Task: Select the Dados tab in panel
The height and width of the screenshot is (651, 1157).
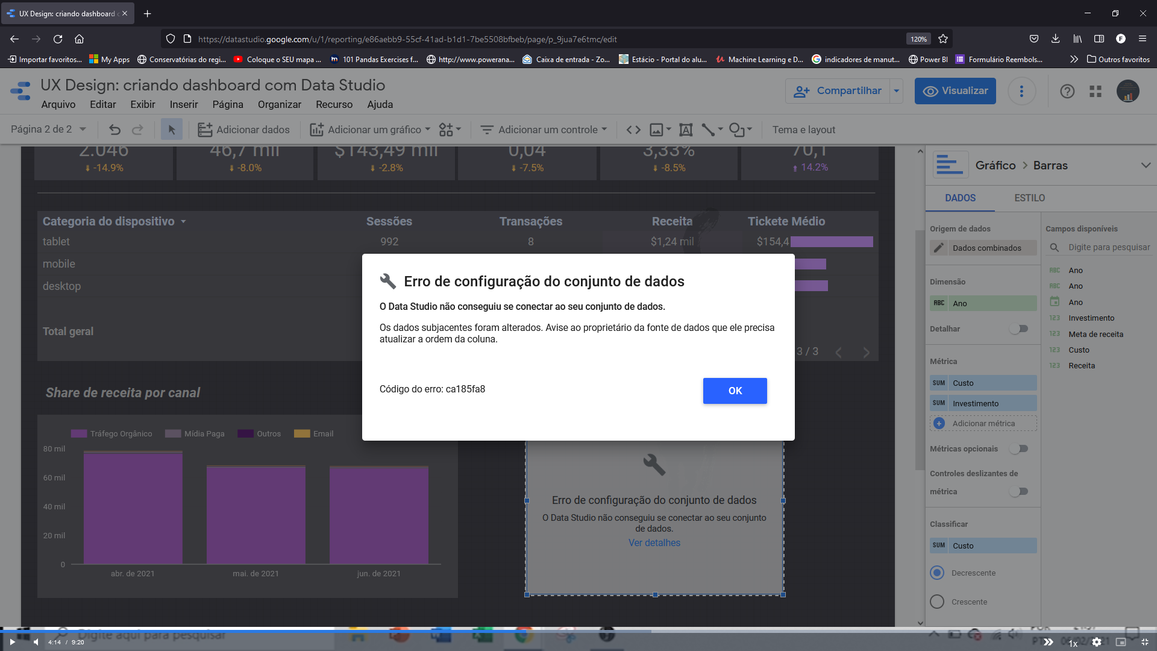Action: pos(959,197)
